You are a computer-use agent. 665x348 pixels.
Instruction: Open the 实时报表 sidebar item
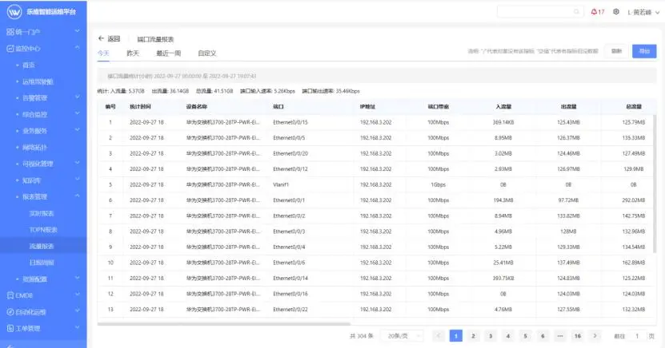(42, 214)
